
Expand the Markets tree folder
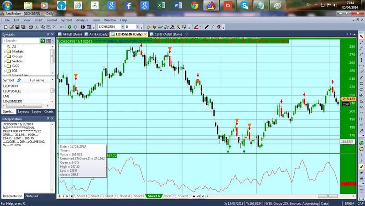tap(5, 51)
